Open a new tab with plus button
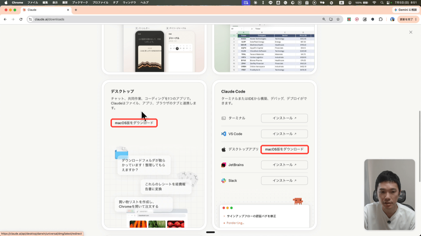 click(x=76, y=10)
